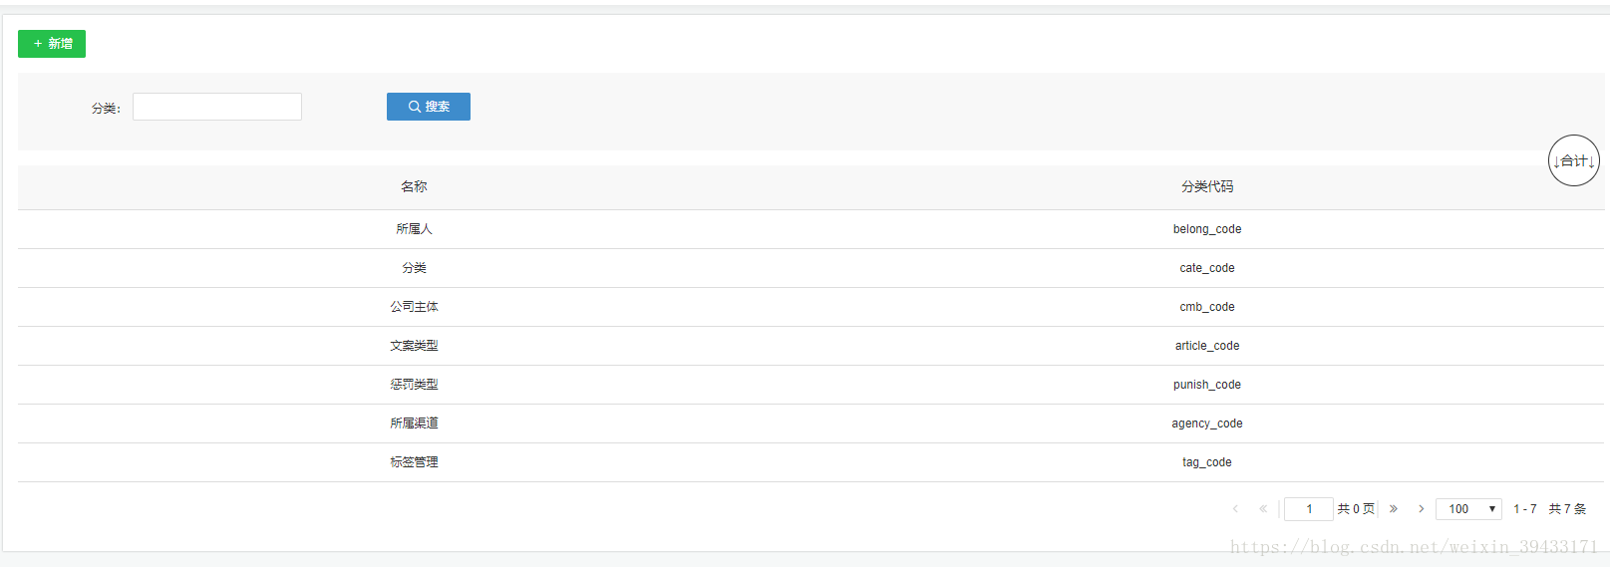Select the 惩罚类型 row

click(810, 385)
